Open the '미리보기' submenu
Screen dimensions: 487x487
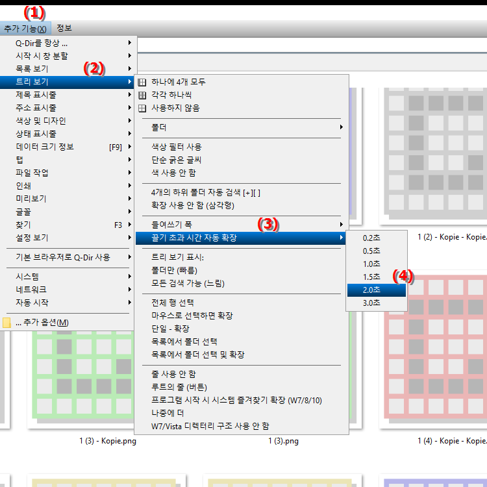[67, 199]
